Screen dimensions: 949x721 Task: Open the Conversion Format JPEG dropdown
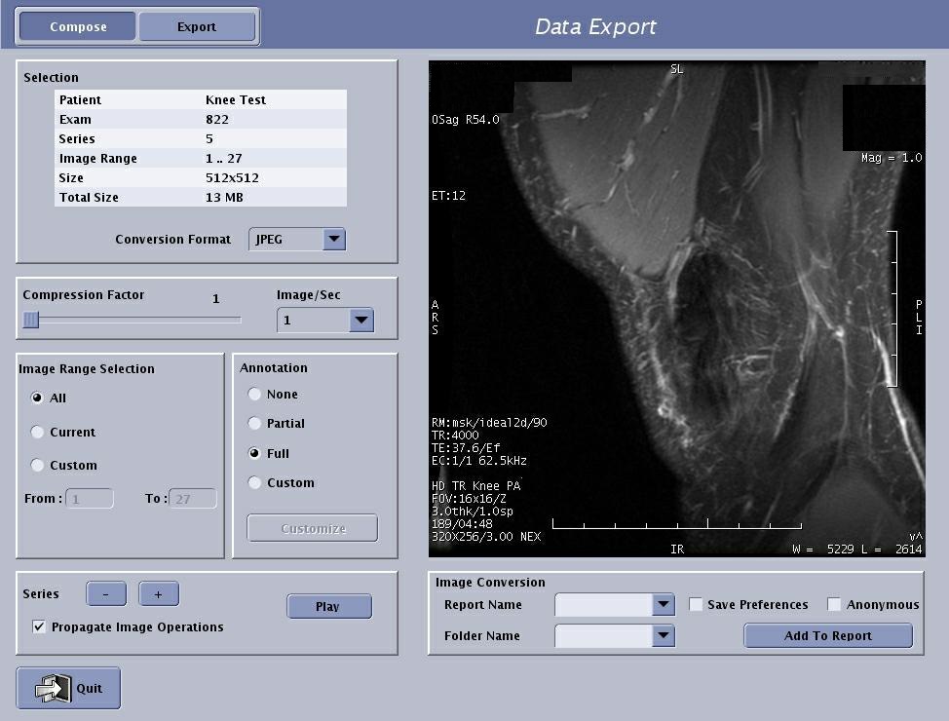click(333, 239)
